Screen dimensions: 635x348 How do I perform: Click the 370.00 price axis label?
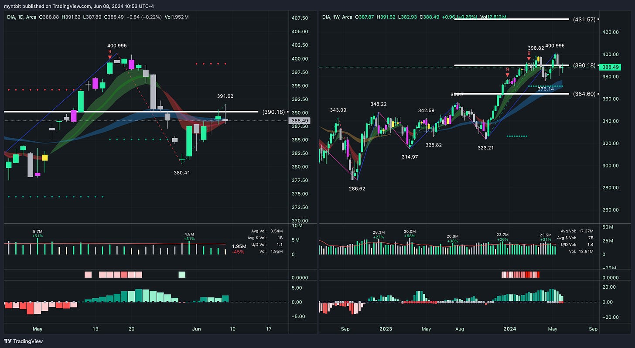[x=300, y=221]
